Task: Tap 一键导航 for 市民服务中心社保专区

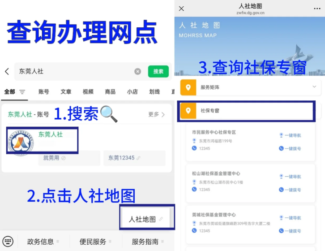Action: [290, 135]
